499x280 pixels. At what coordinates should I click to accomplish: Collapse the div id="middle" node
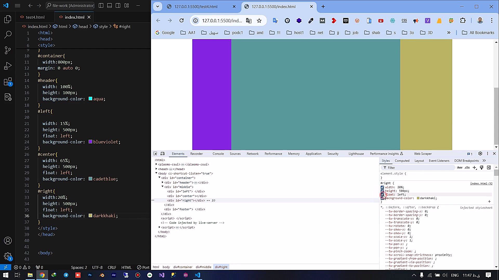click(162, 187)
